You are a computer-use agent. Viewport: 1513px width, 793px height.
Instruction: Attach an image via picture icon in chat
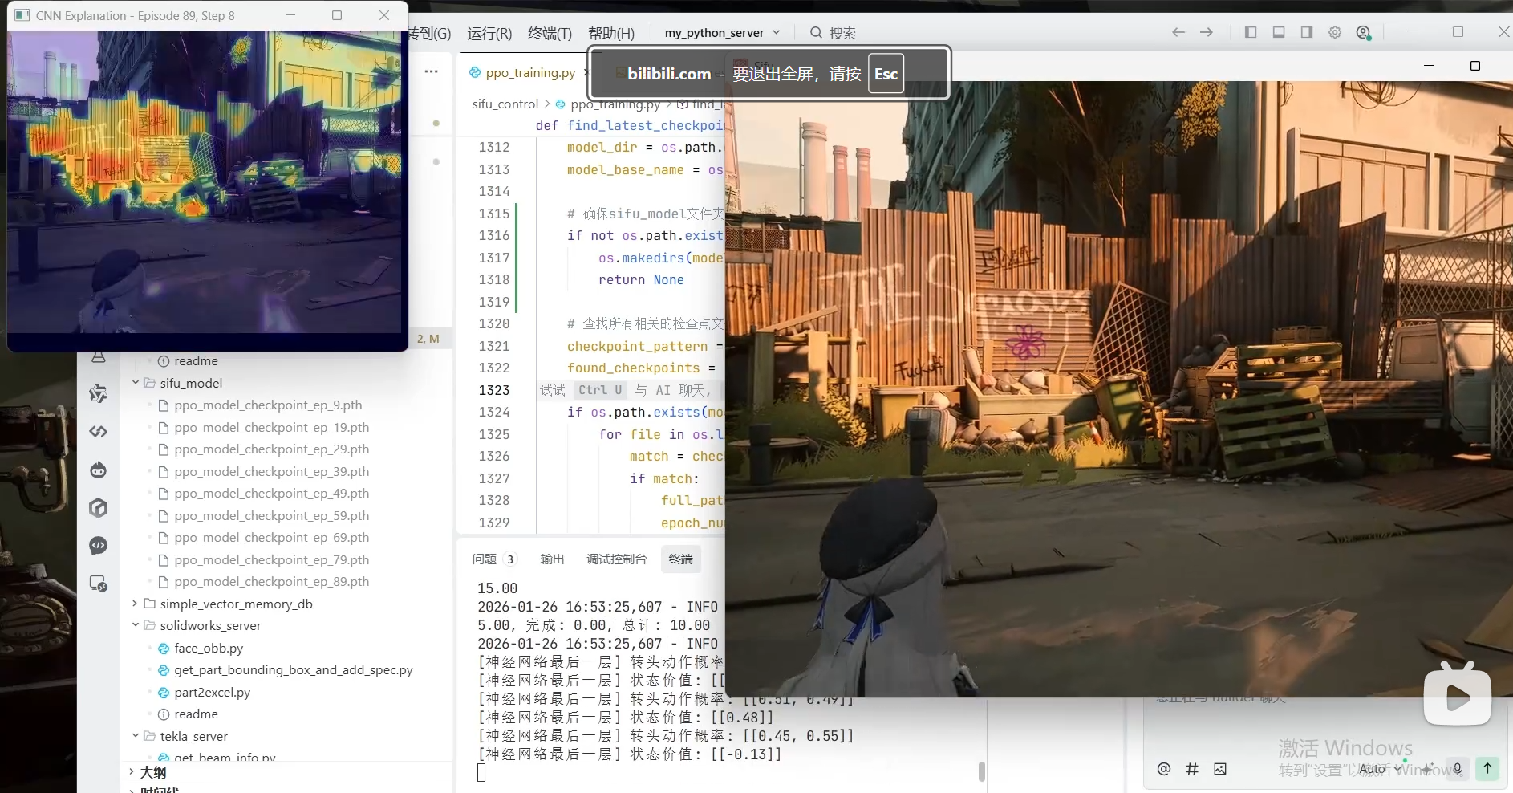(1220, 769)
